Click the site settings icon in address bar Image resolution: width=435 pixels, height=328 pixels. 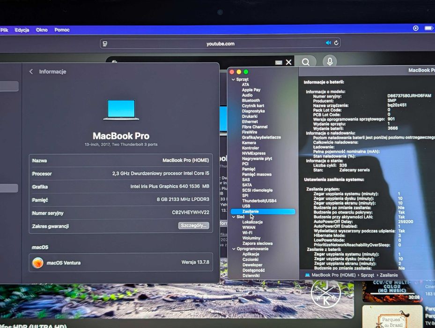click(105, 44)
